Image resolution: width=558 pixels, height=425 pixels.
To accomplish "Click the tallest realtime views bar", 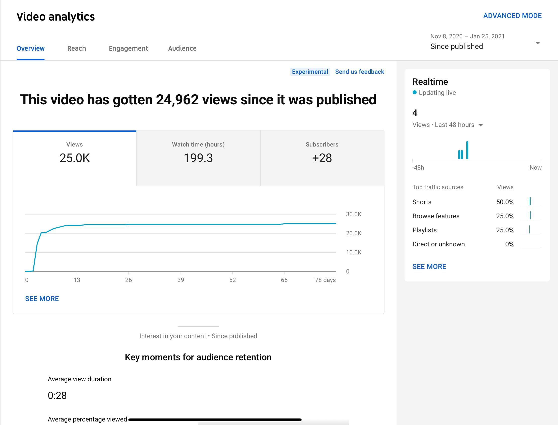I will [467, 150].
